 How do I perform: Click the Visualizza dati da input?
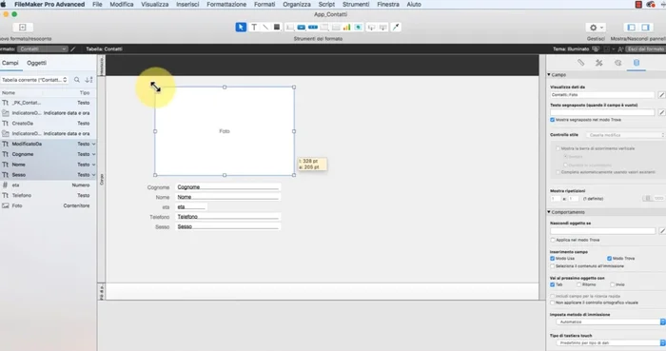coord(602,95)
